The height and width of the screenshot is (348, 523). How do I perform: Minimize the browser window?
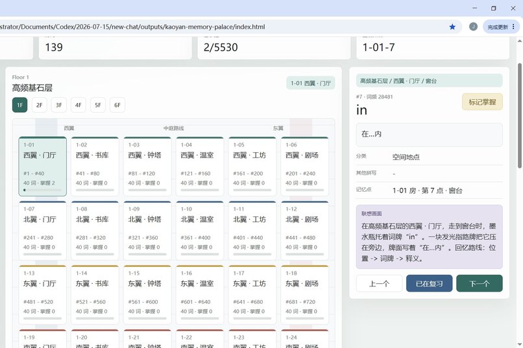[x=474, y=8]
